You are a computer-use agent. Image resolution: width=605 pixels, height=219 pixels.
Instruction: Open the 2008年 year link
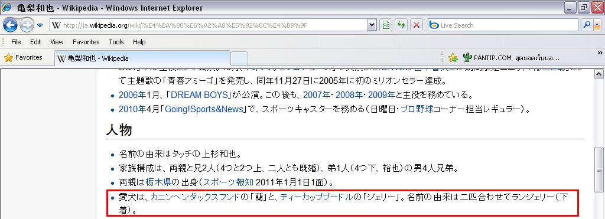pos(349,95)
